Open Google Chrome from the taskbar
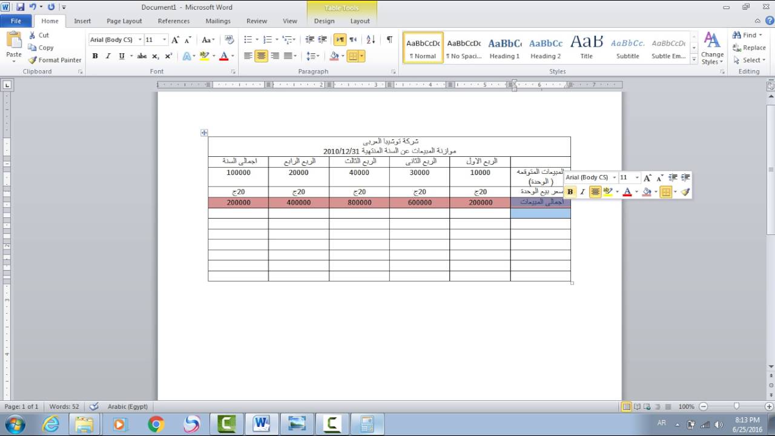Image resolution: width=775 pixels, height=436 pixels. click(x=156, y=424)
